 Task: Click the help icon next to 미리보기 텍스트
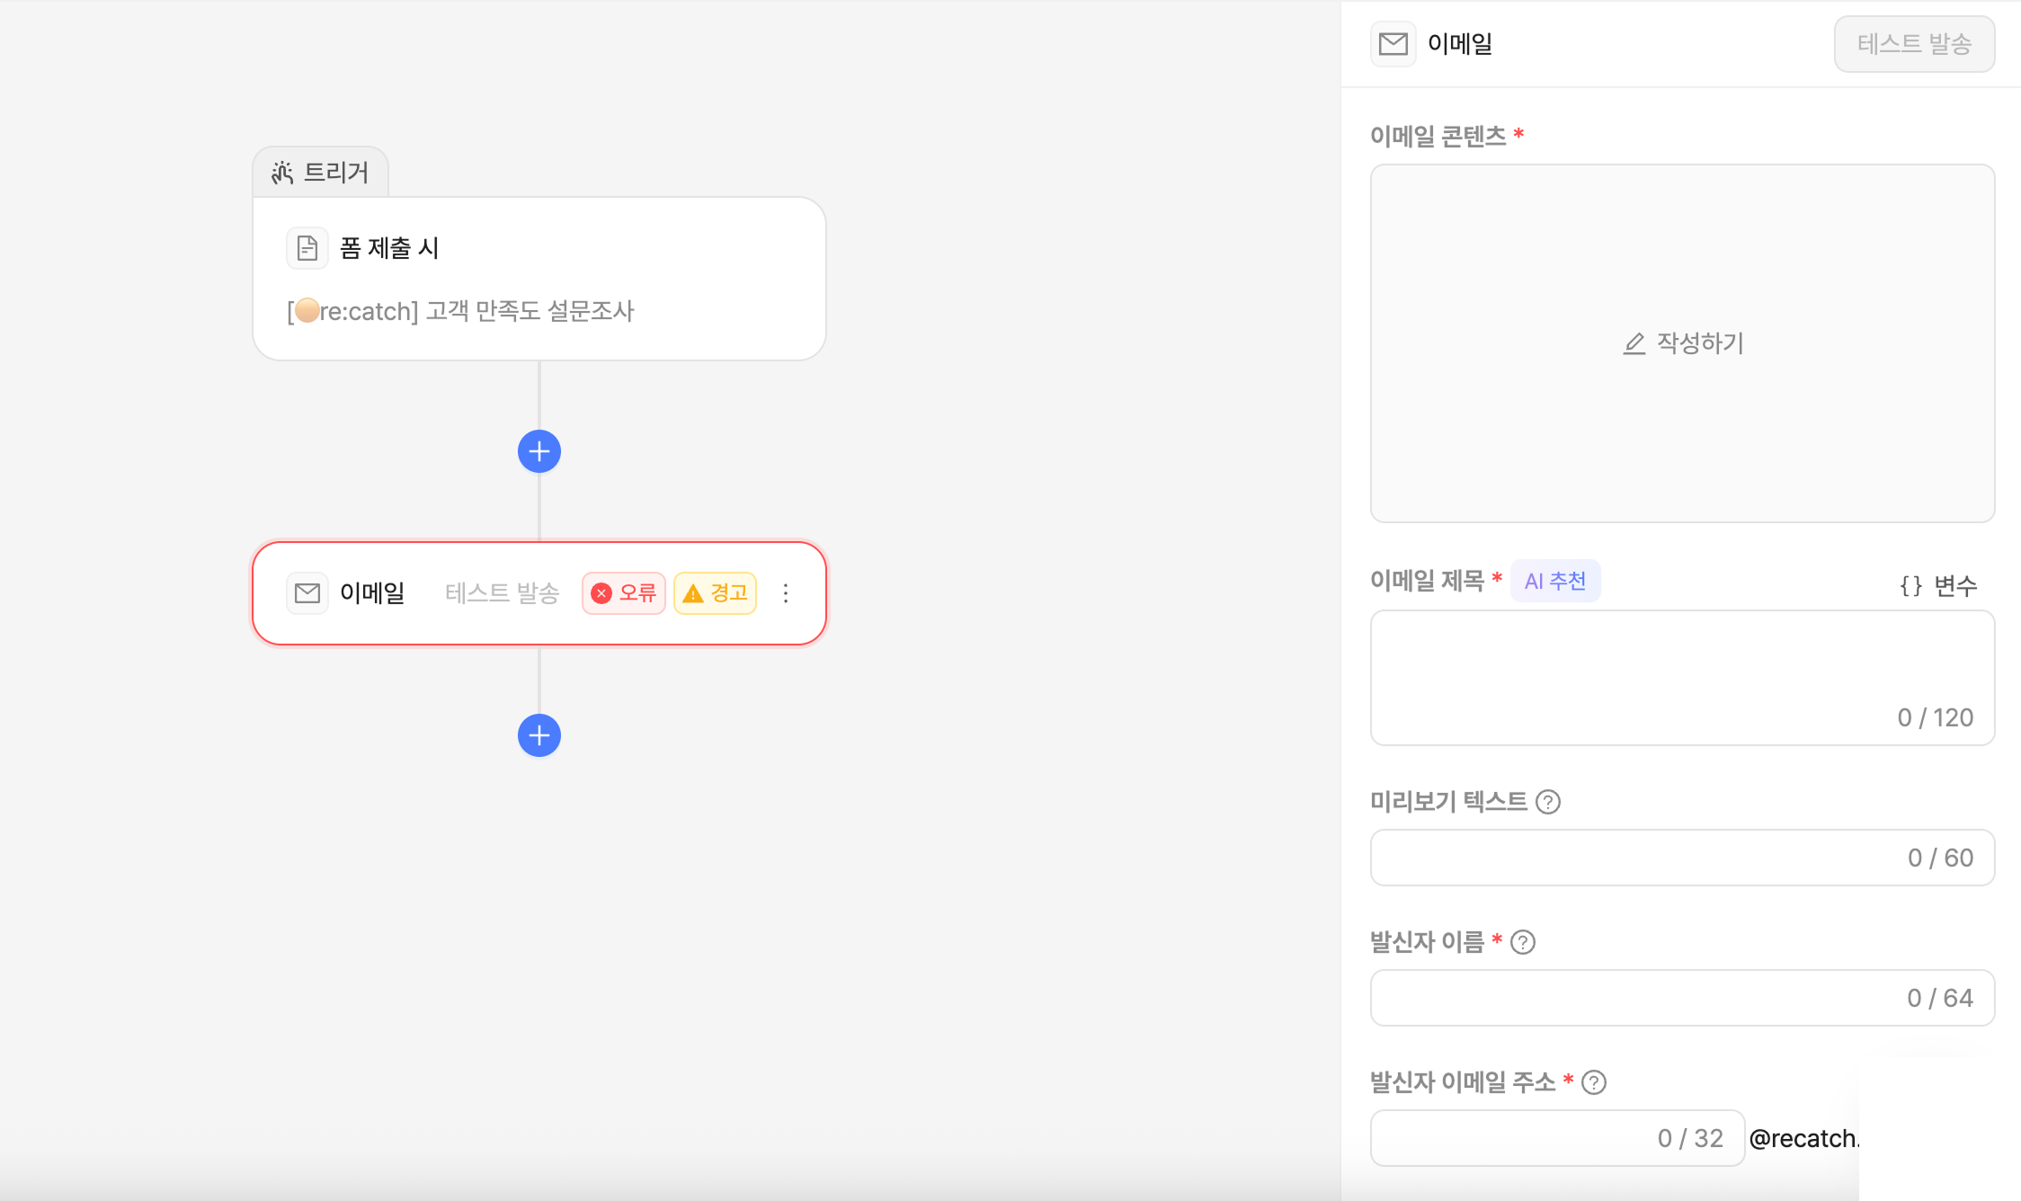(x=1548, y=802)
